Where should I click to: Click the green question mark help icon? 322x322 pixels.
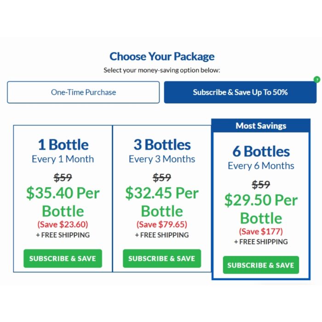point(317,79)
